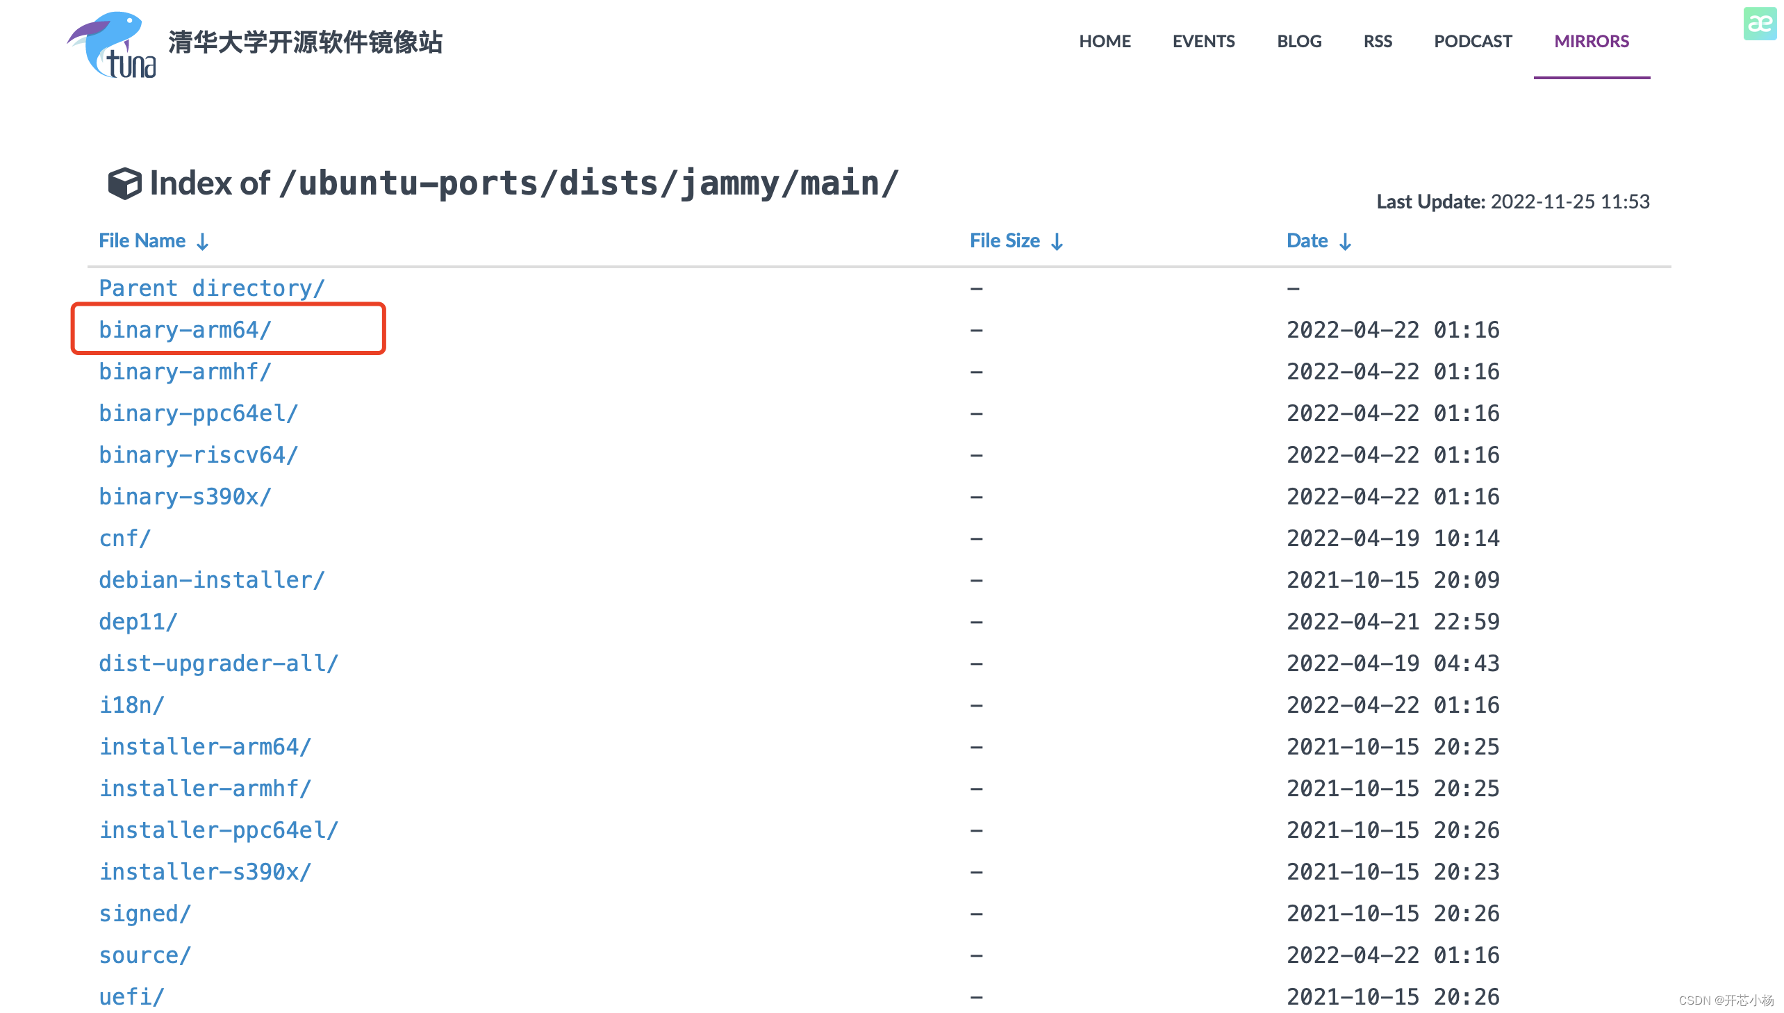This screenshot has height=1013, width=1784.
Task: Click the date in the binary-arm64/ row
Action: tap(1393, 330)
